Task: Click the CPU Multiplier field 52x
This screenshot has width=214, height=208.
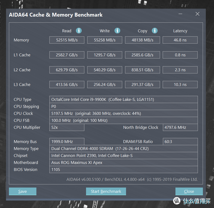Action: coord(67,128)
